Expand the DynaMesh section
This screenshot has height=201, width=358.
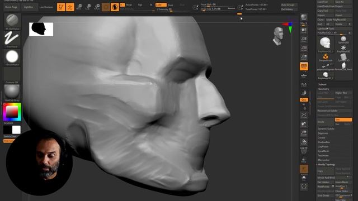(323, 151)
